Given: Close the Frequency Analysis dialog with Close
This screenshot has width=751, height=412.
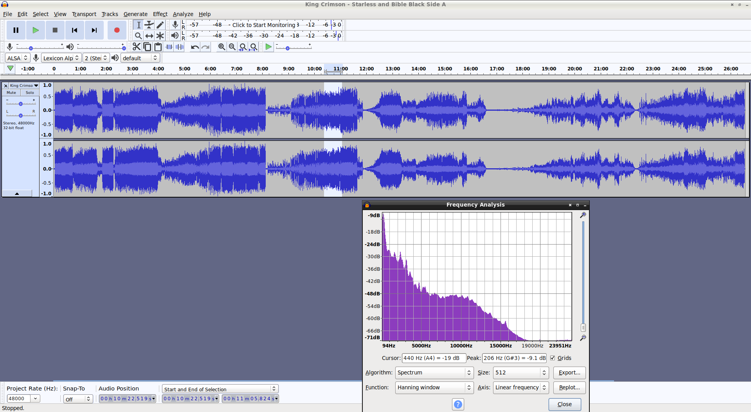Looking at the screenshot, I should pos(564,404).
